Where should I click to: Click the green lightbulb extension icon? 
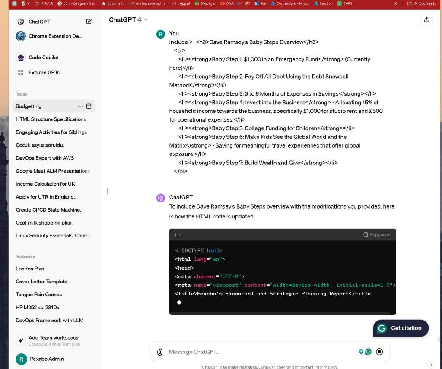(361, 352)
